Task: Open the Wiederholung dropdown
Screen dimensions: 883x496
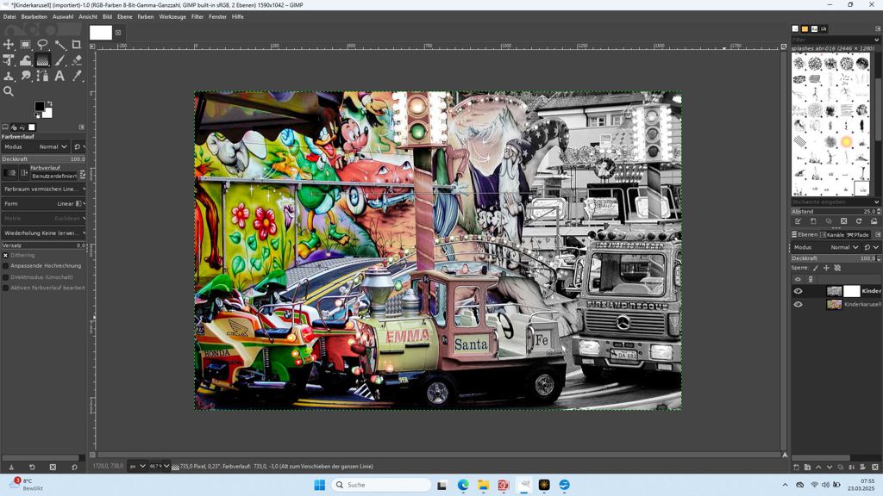Action: pyautogui.click(x=43, y=232)
